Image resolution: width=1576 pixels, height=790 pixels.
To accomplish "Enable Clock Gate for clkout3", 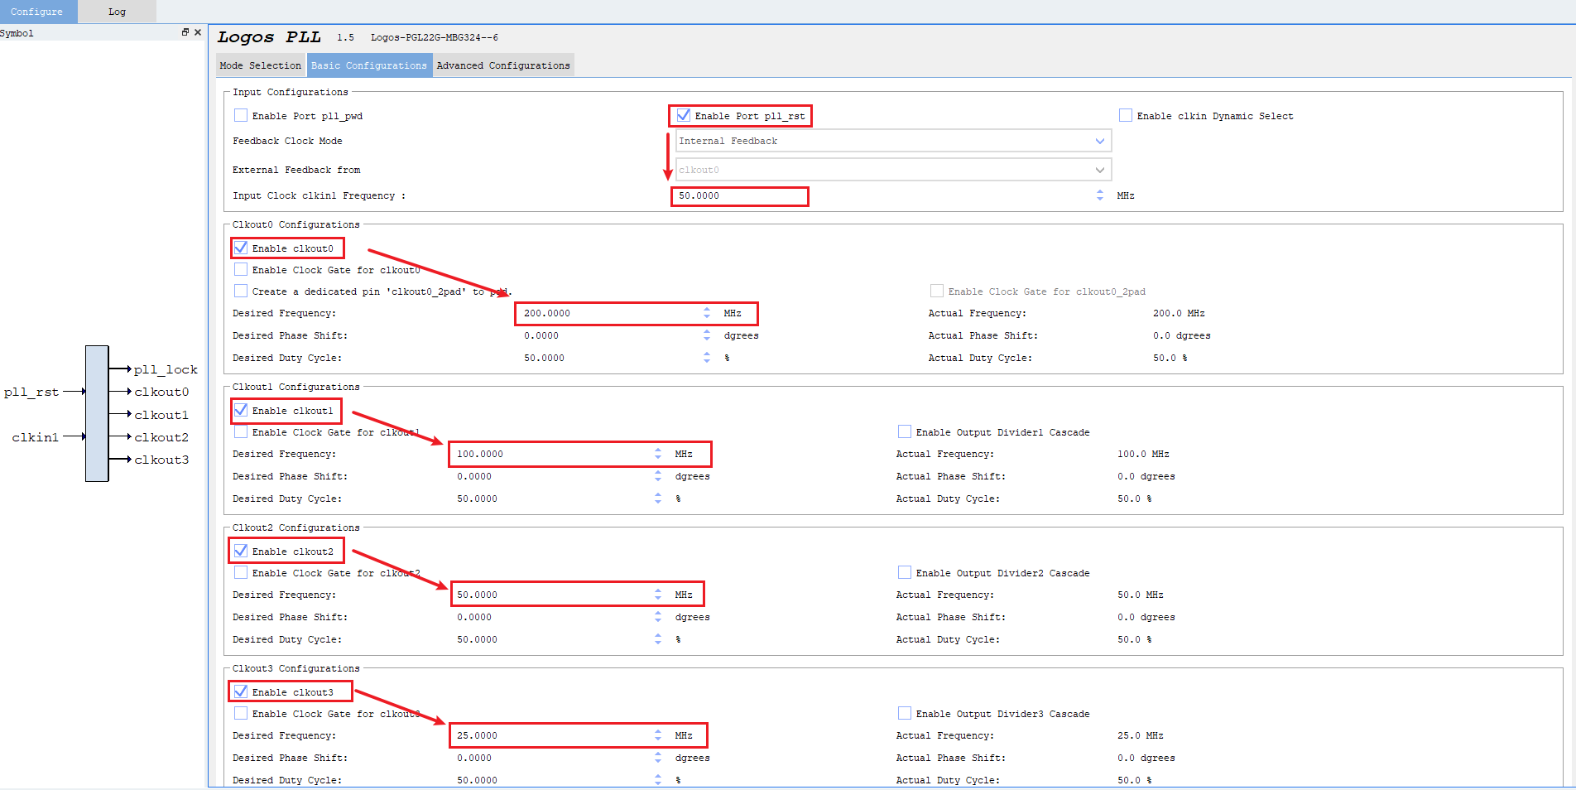I will tap(241, 713).
